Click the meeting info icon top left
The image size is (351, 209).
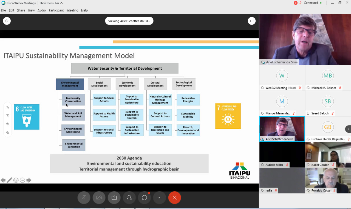pos(7,21)
